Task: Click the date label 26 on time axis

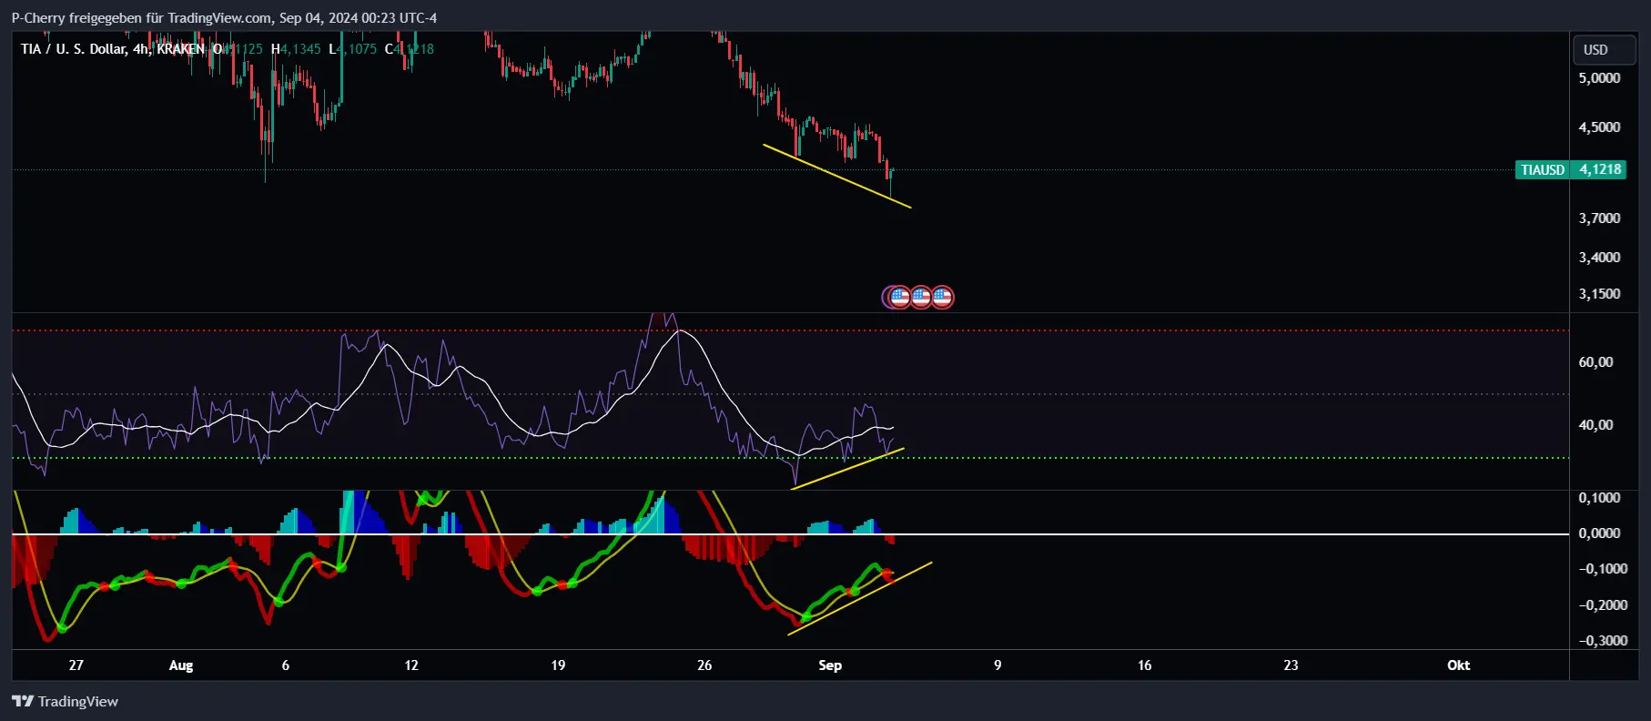Action: tap(704, 665)
